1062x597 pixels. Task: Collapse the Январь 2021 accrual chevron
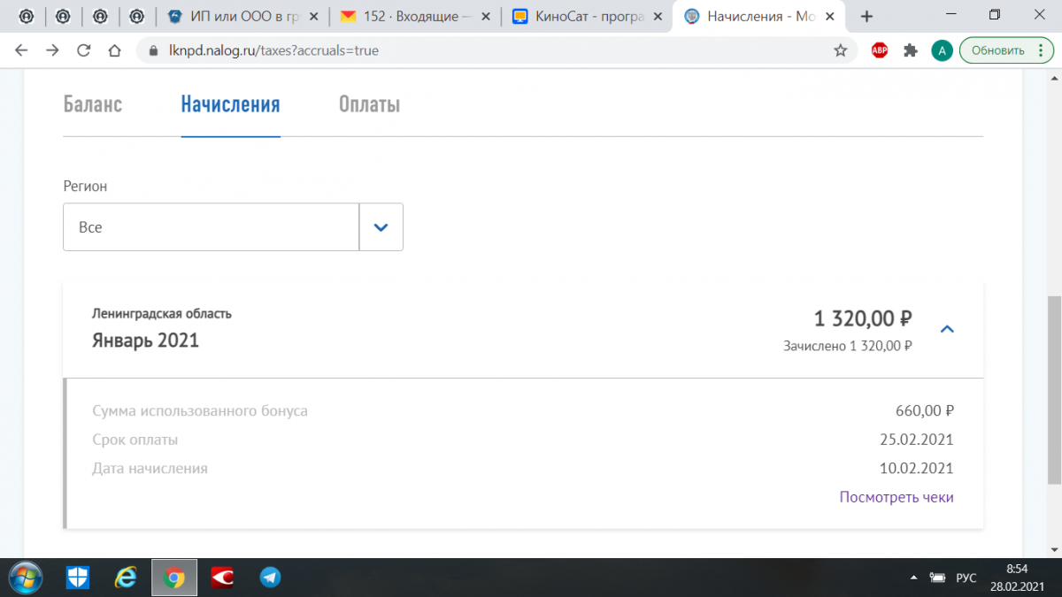coord(947,329)
